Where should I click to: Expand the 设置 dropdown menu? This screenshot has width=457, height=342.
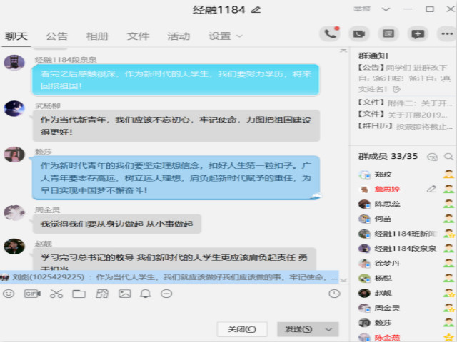[x=239, y=36]
